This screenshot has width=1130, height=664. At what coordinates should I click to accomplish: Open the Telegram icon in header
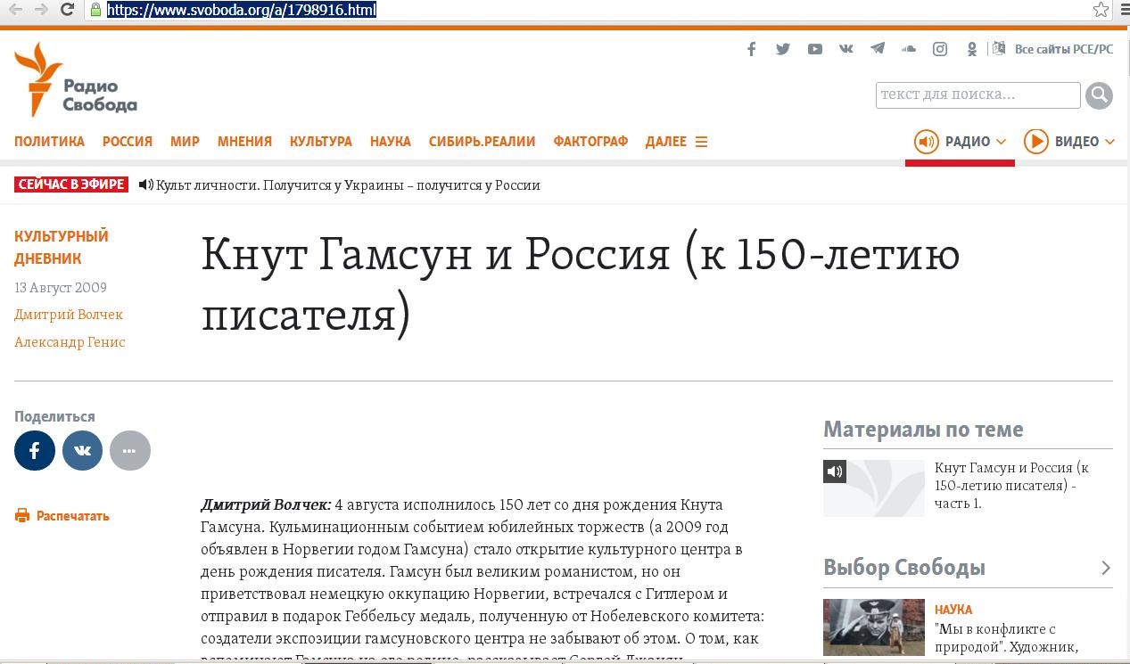[x=878, y=49]
